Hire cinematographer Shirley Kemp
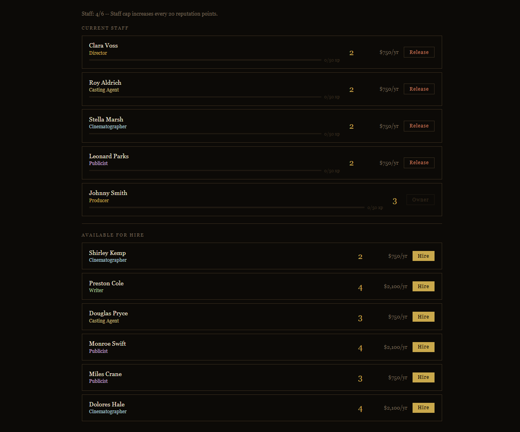This screenshot has width=520, height=432. [x=423, y=256]
